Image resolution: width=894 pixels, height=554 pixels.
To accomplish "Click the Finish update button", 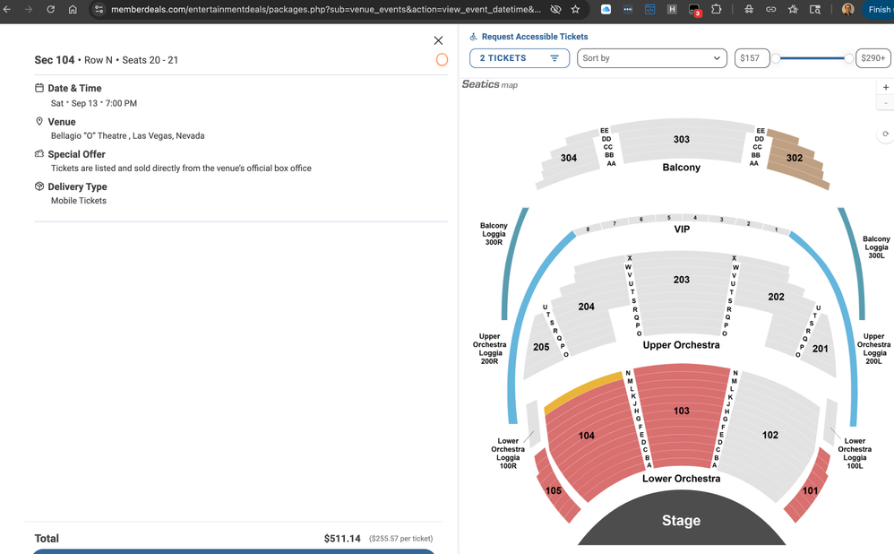I will tap(878, 9).
